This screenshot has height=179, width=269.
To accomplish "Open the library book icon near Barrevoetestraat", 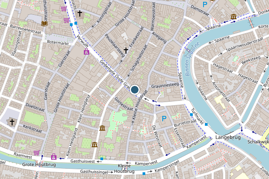I will tap(44, 23).
